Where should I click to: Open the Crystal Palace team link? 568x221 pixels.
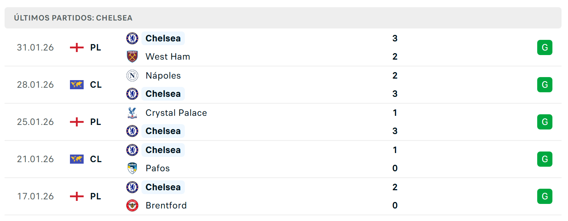[176, 113]
